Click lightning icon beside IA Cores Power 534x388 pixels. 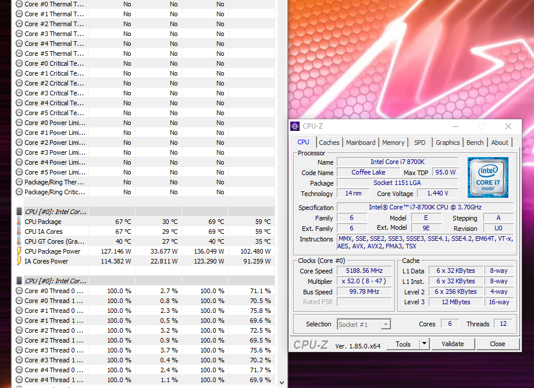[x=19, y=261]
